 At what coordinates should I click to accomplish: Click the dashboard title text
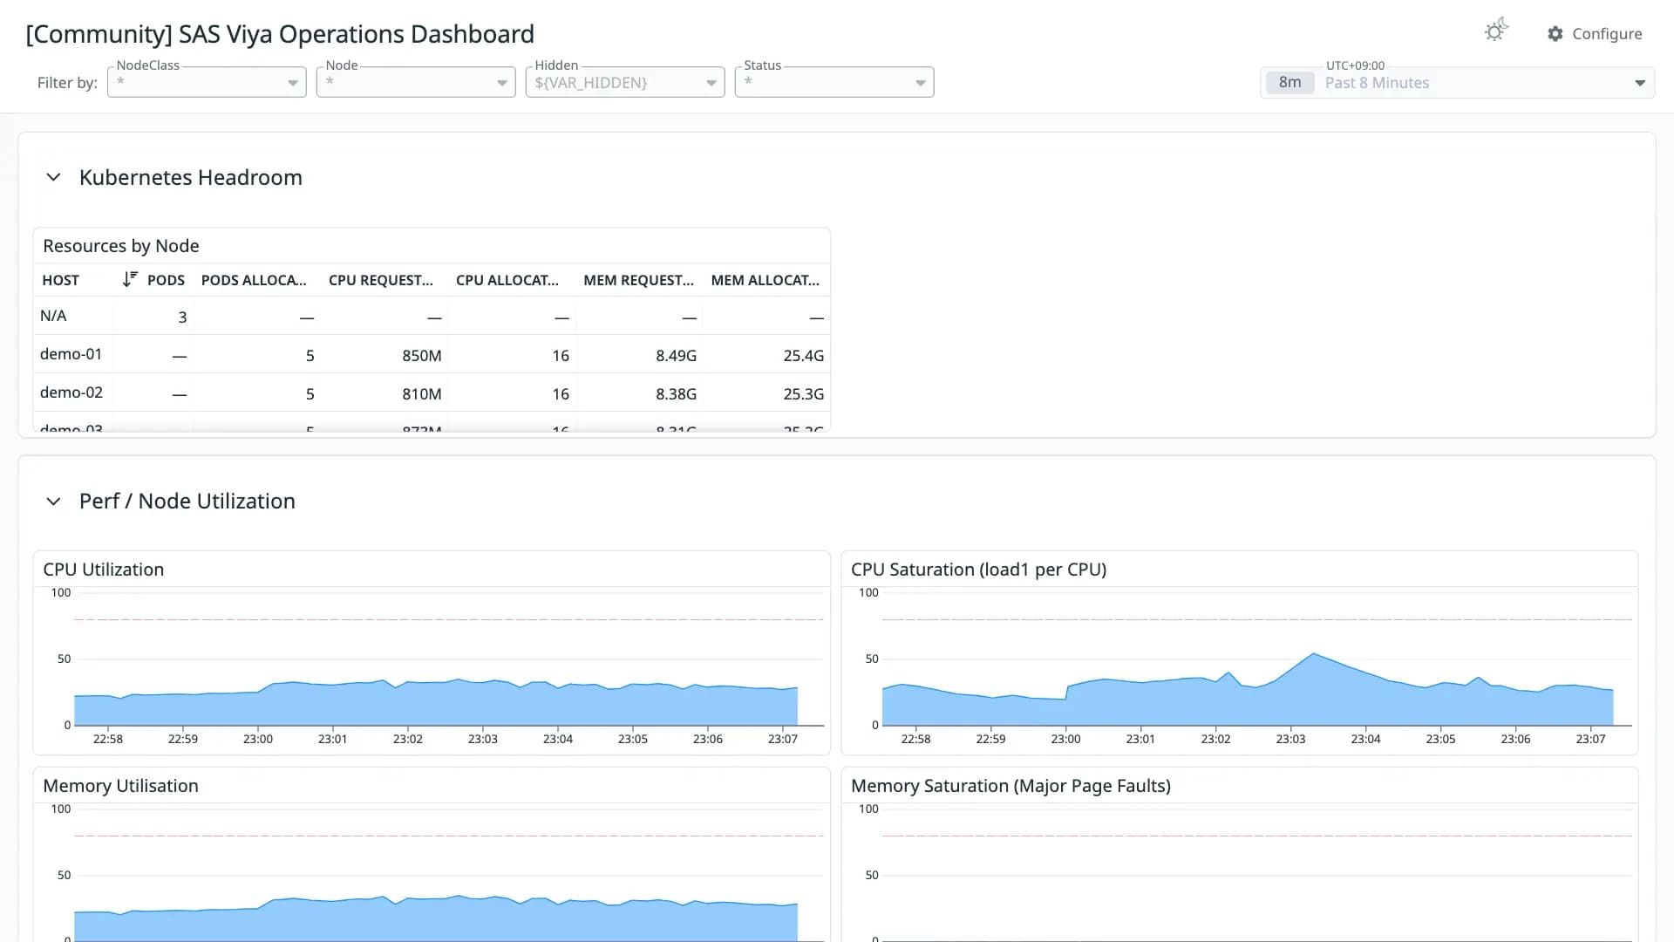[280, 34]
